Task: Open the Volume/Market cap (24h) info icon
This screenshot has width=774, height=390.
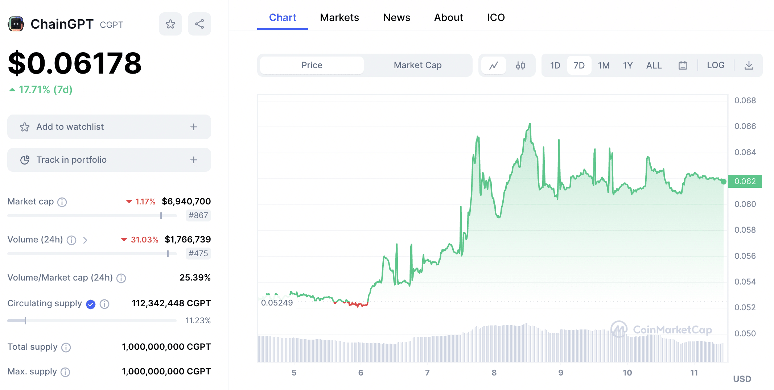Action: point(121,278)
